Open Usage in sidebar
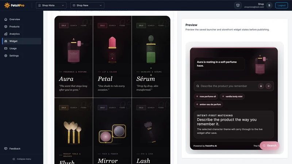Screen dimensions: 292x164 tap(22, 48)
